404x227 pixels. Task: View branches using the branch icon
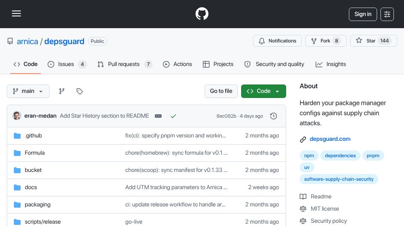pyautogui.click(x=61, y=91)
